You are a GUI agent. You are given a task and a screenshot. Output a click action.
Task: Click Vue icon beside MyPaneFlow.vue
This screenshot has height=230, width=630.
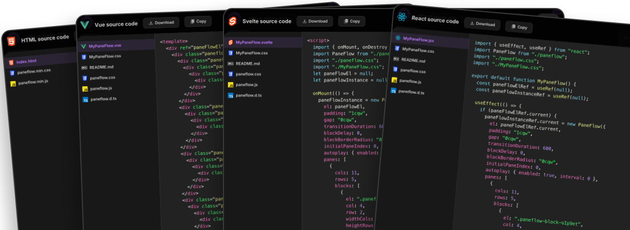pos(83,47)
